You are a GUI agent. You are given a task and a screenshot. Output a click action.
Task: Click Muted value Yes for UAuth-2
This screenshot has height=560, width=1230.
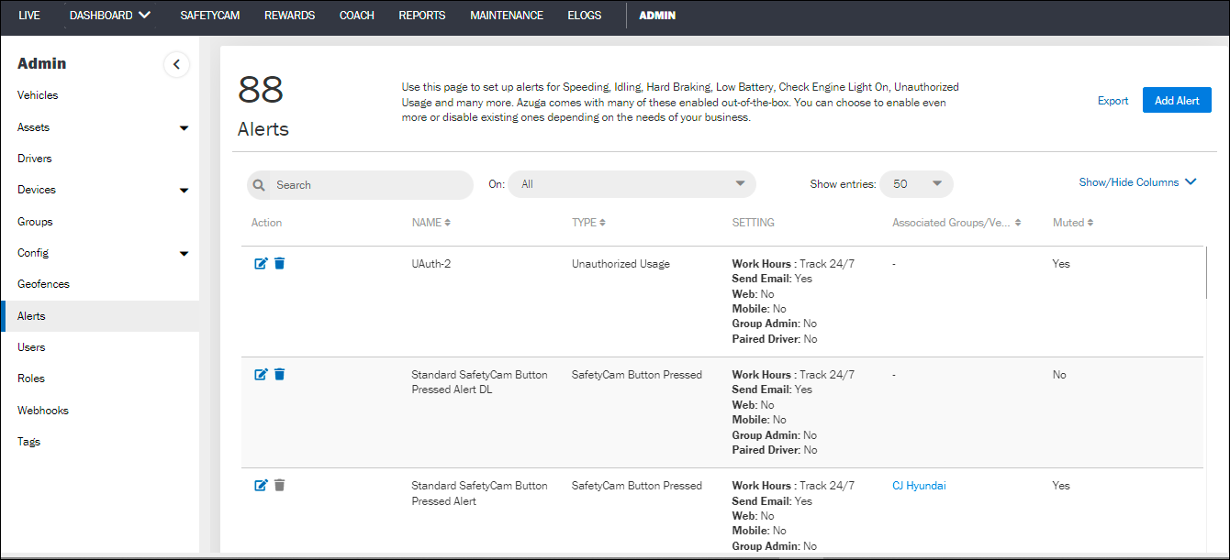click(x=1061, y=264)
